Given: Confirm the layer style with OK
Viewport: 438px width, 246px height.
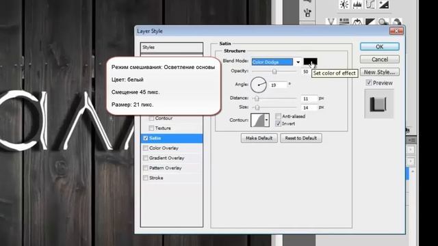Looking at the screenshot, I should pos(380,46).
